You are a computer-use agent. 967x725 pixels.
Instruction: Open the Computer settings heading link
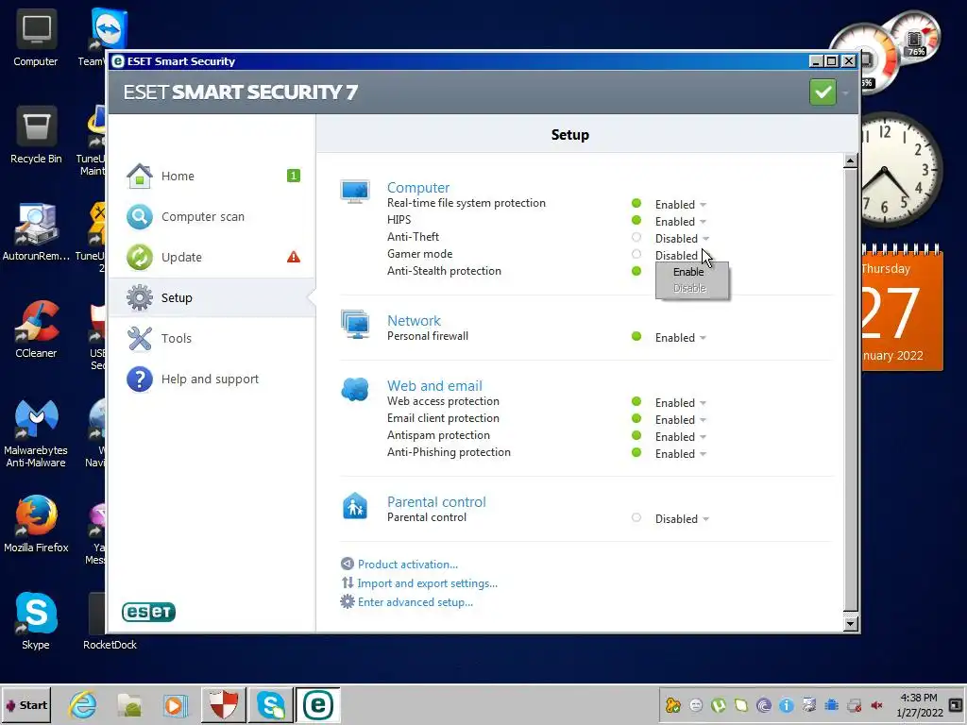tap(418, 188)
